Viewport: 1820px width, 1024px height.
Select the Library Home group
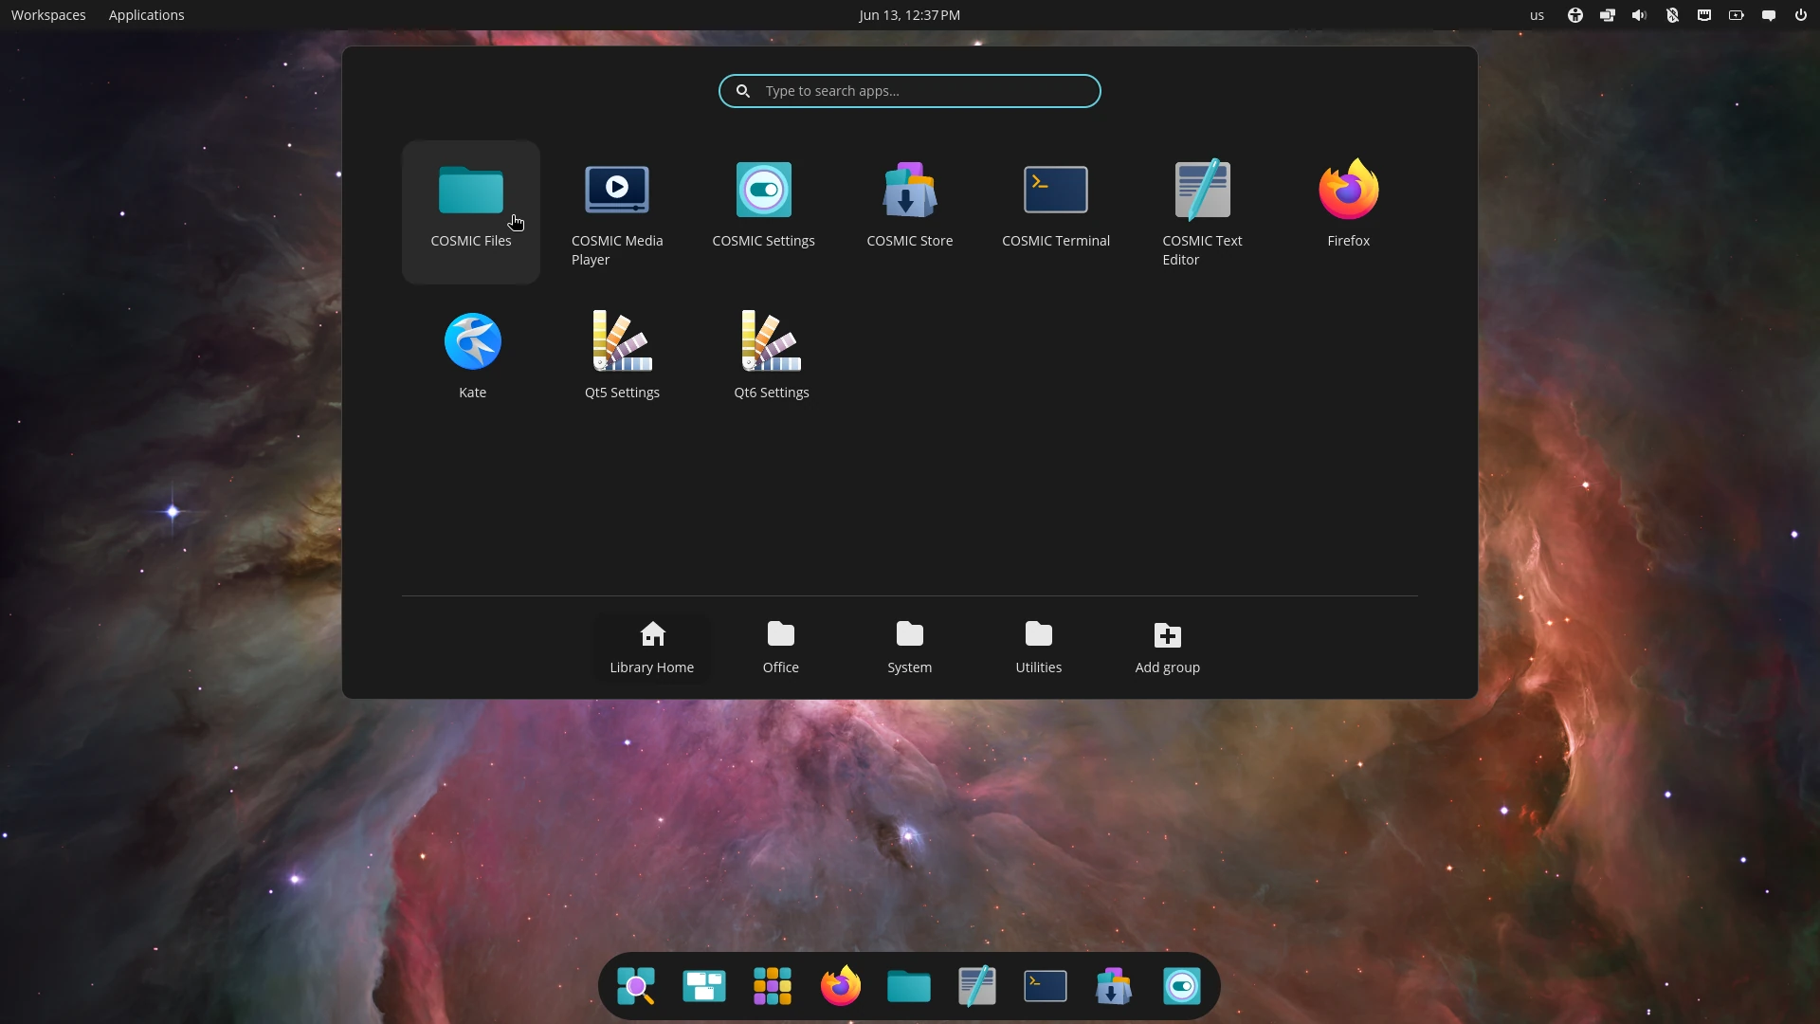[x=652, y=648]
